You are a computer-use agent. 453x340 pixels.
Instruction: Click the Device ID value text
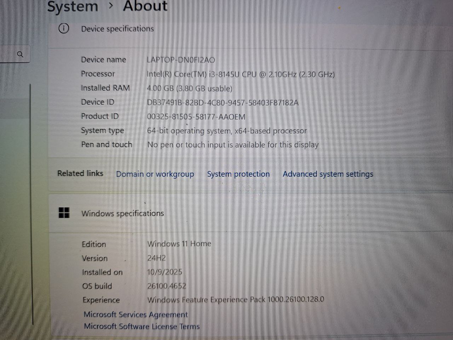point(223,103)
